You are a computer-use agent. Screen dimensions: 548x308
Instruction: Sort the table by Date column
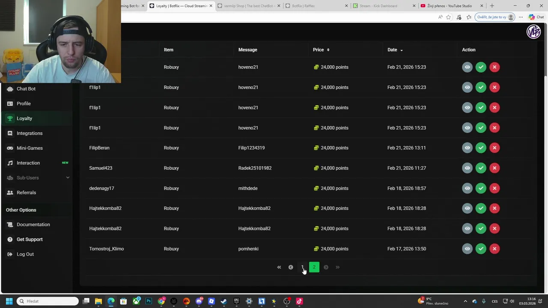point(395,50)
